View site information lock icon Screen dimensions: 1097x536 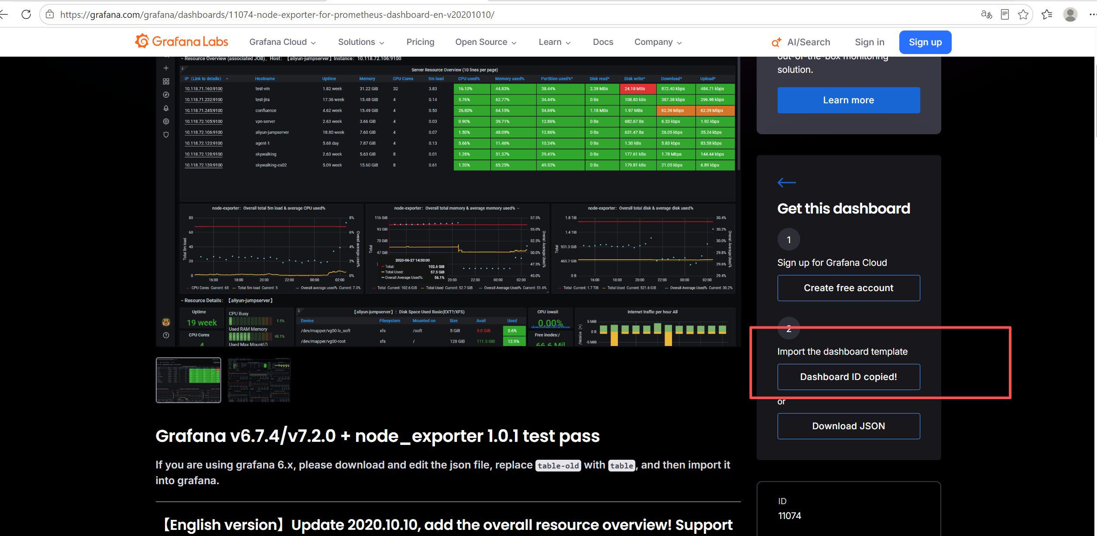tap(50, 14)
